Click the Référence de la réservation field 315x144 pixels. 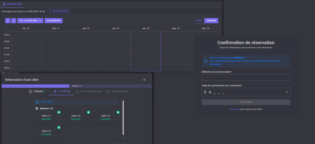pyautogui.click(x=246, y=78)
